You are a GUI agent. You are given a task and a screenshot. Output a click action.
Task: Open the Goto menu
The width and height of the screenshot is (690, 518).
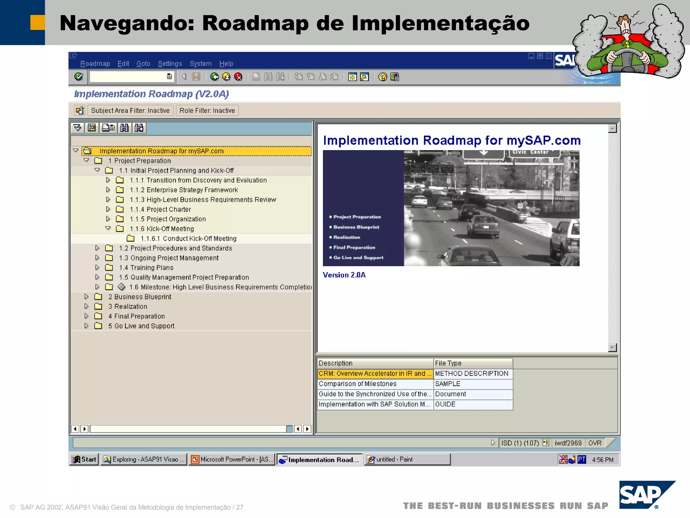coord(143,63)
